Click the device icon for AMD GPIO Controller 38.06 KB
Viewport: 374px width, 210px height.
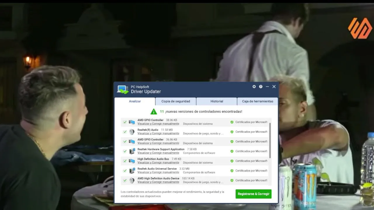pos(132,122)
